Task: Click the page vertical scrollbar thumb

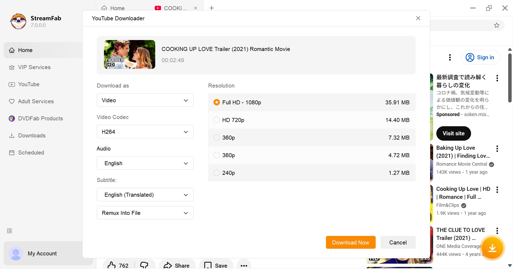Action: point(510,77)
